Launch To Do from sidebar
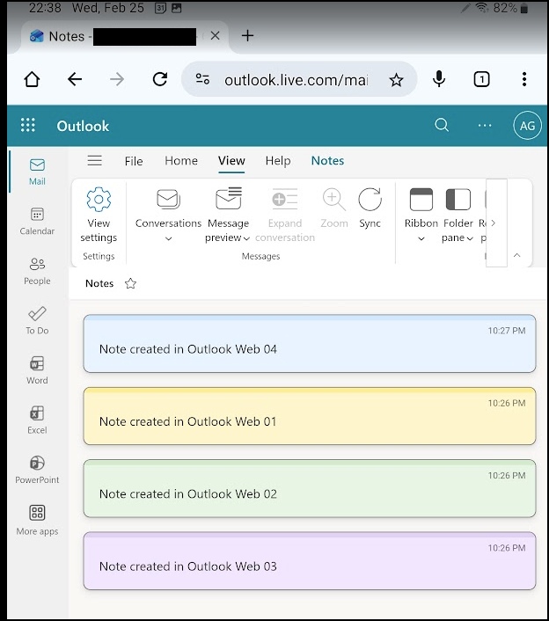Image resolution: width=549 pixels, height=621 pixels. pos(37,321)
